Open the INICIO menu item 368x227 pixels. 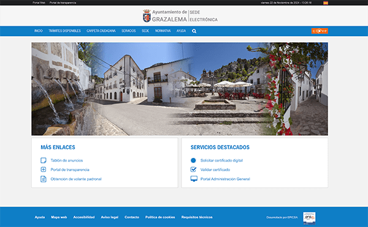click(x=39, y=31)
